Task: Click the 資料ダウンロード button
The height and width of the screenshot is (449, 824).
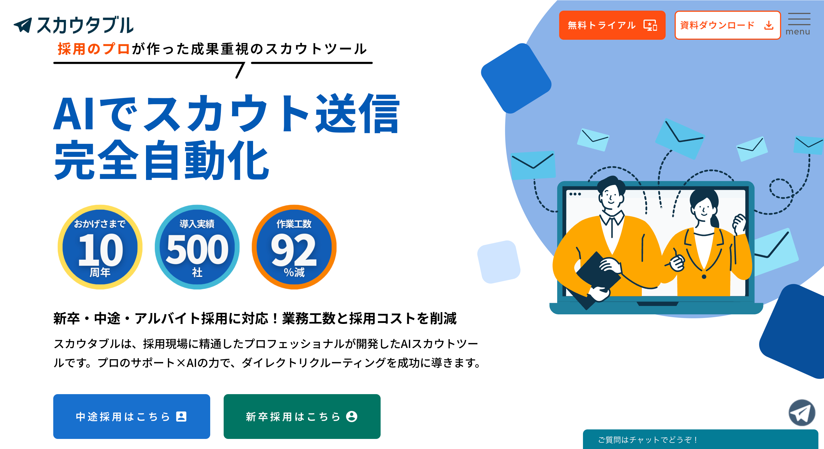Action: [x=727, y=25]
